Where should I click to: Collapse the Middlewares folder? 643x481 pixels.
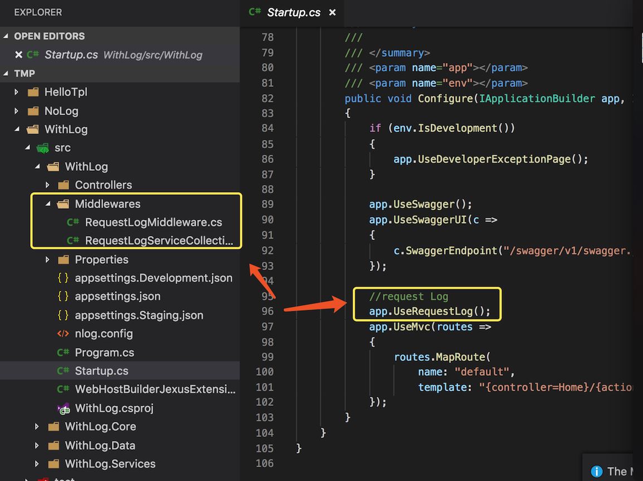pos(47,204)
